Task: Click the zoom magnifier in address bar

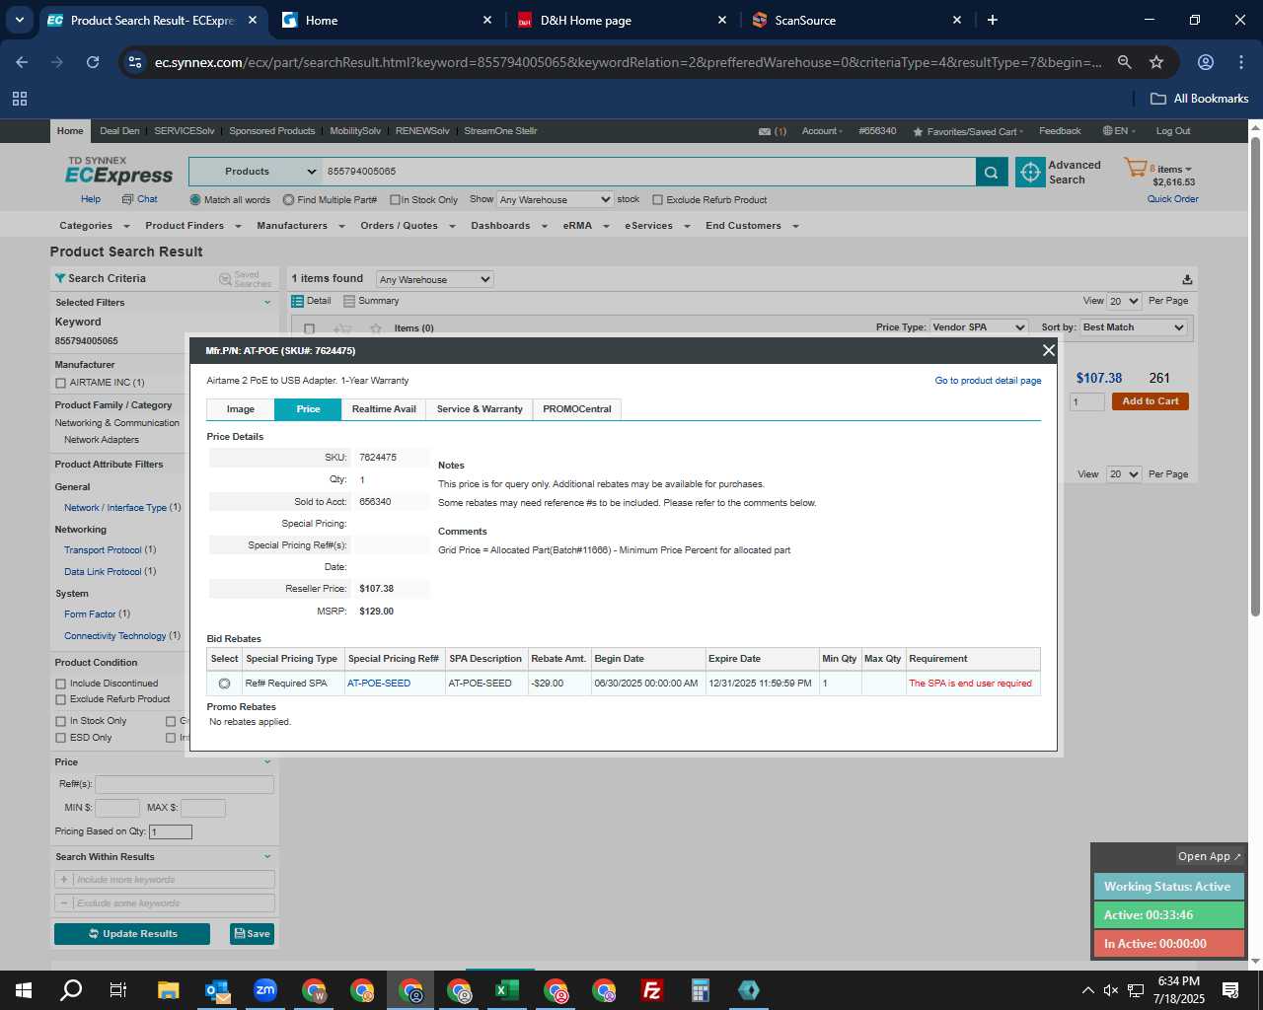Action: pyautogui.click(x=1124, y=62)
